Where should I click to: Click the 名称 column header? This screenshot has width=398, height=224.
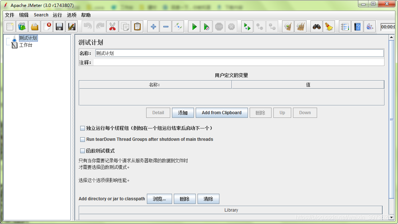[155, 85]
